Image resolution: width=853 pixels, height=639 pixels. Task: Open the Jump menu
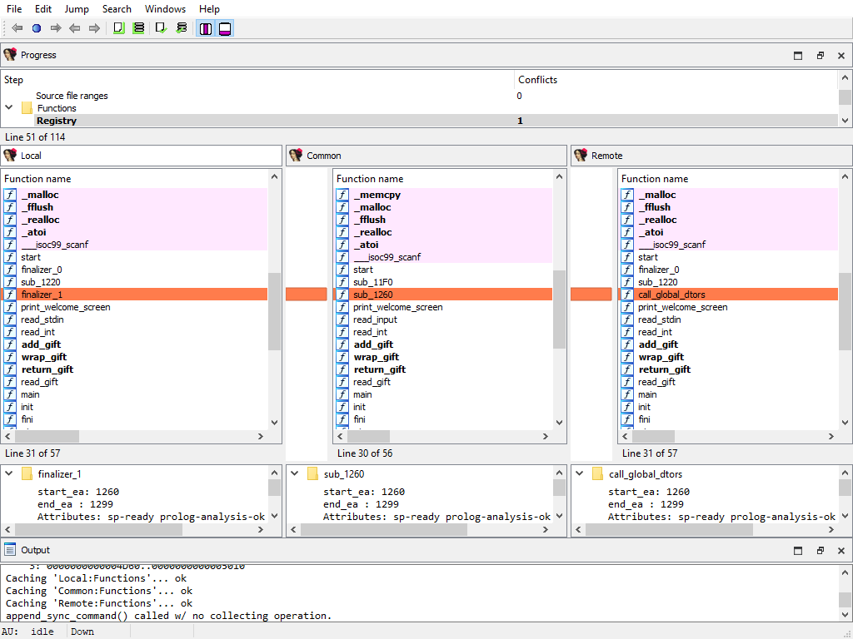pyautogui.click(x=77, y=9)
